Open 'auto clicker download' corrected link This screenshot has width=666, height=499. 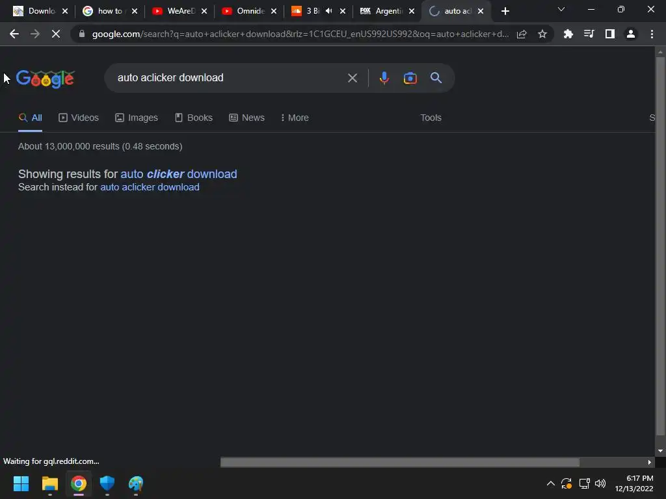[179, 174]
